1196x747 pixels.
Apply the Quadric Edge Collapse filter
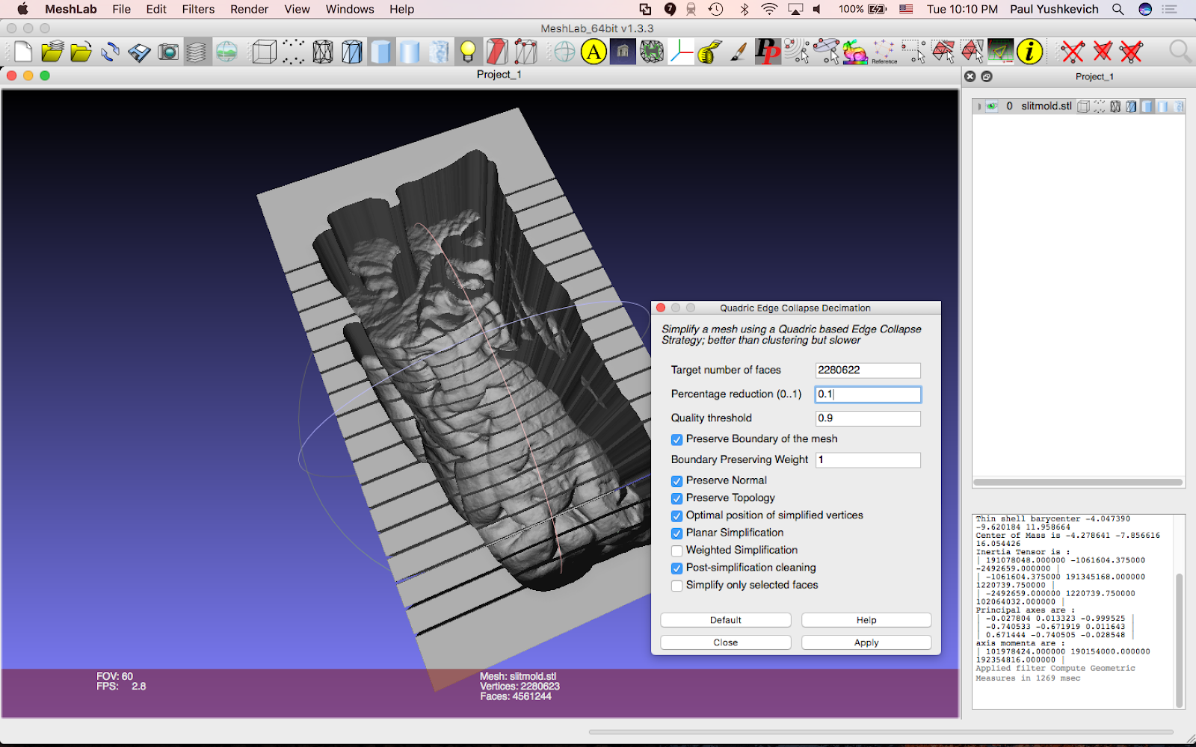[x=866, y=642]
